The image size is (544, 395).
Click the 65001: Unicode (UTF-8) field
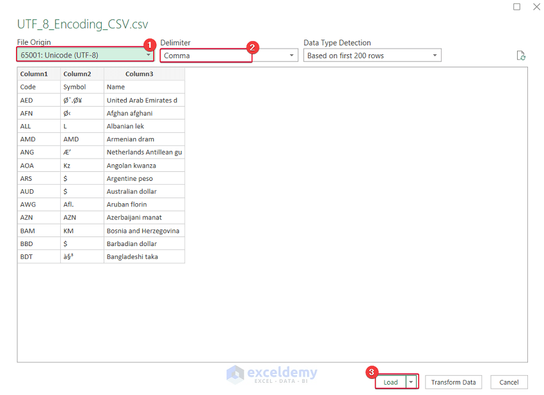pos(77,55)
